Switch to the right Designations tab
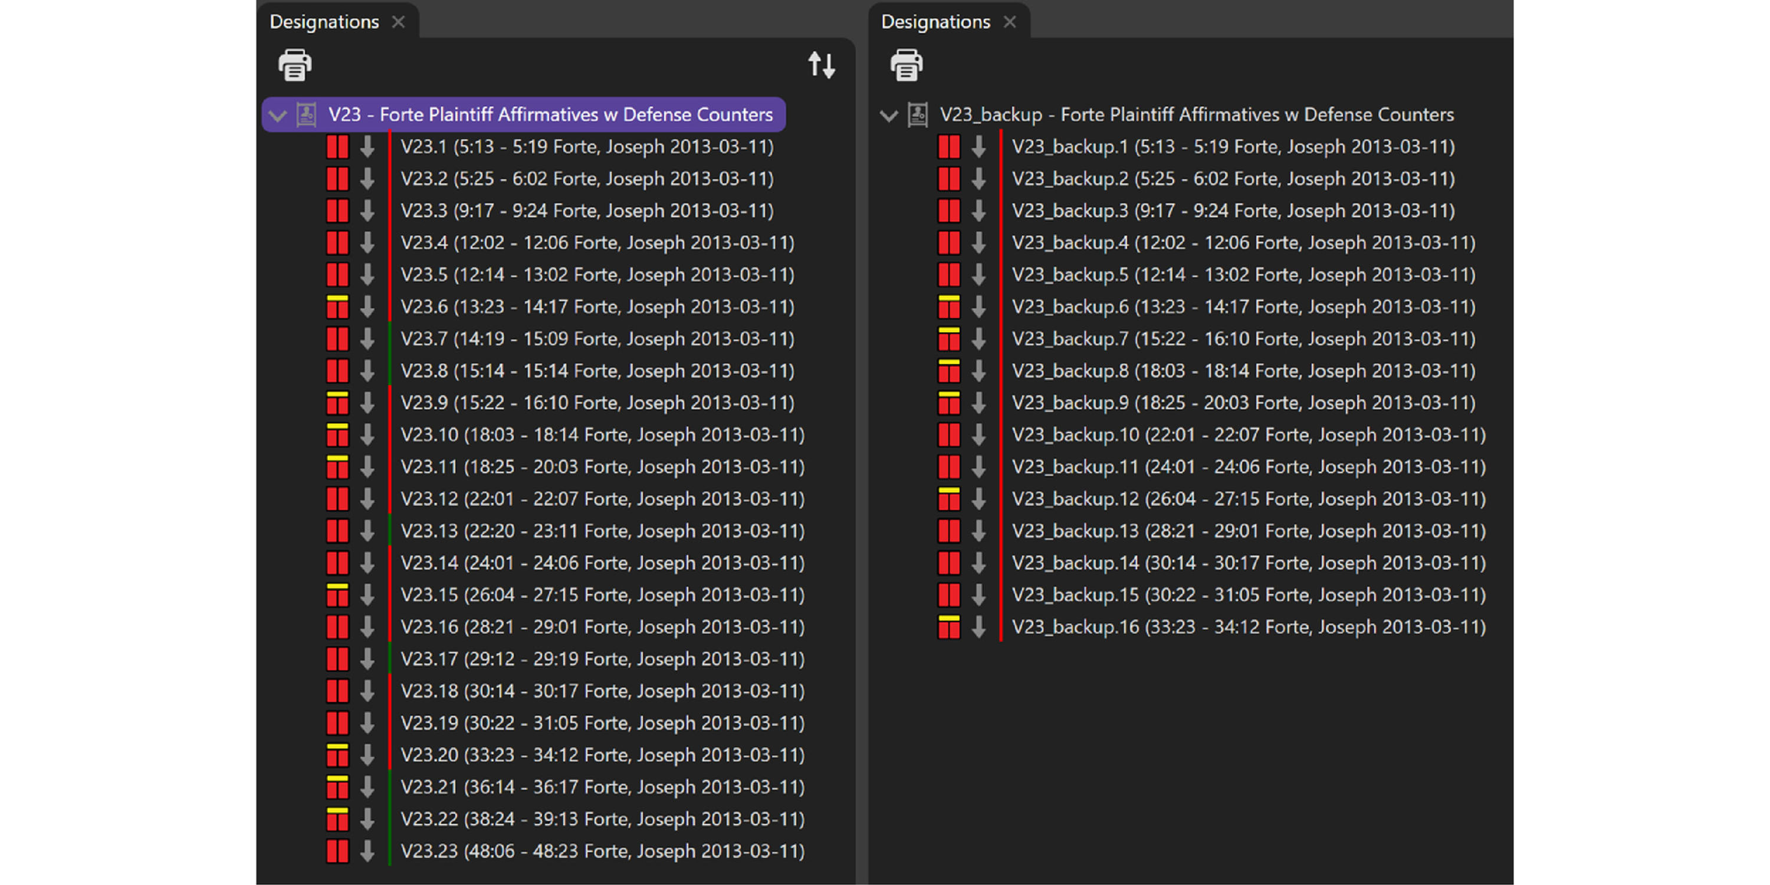The height and width of the screenshot is (885, 1770). (935, 22)
